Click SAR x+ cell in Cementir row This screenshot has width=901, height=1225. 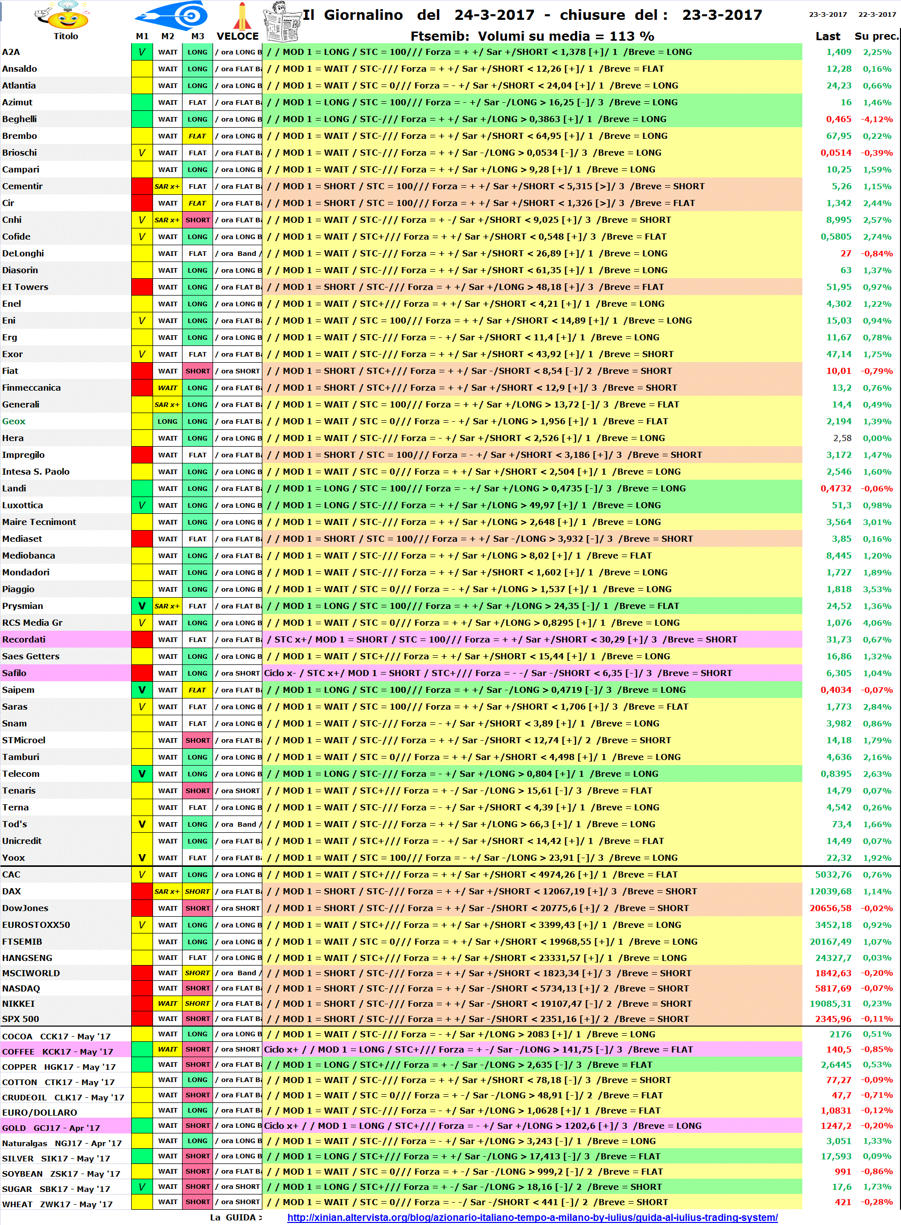(x=167, y=186)
